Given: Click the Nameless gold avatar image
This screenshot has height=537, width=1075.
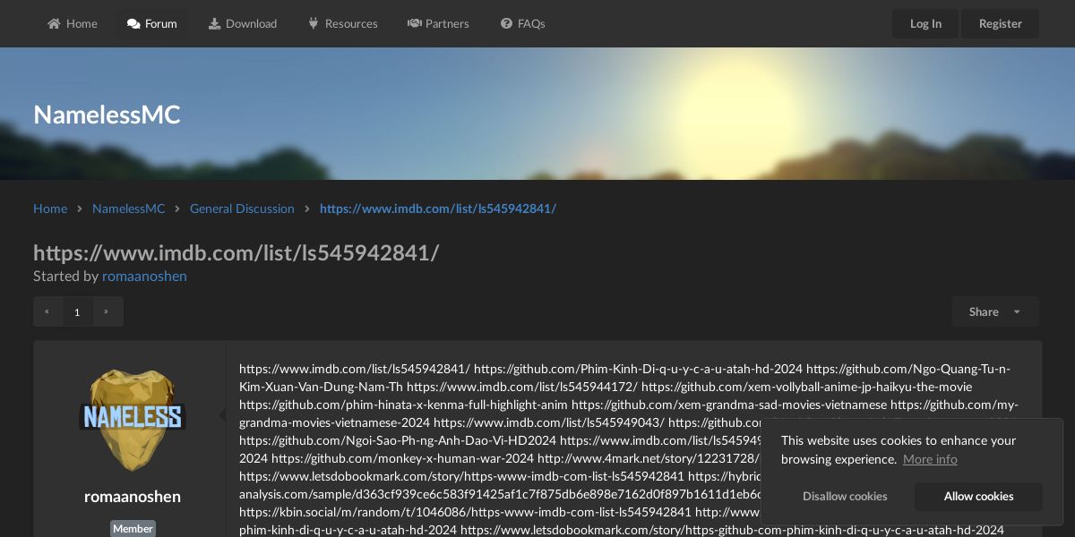Looking at the screenshot, I should tap(133, 421).
